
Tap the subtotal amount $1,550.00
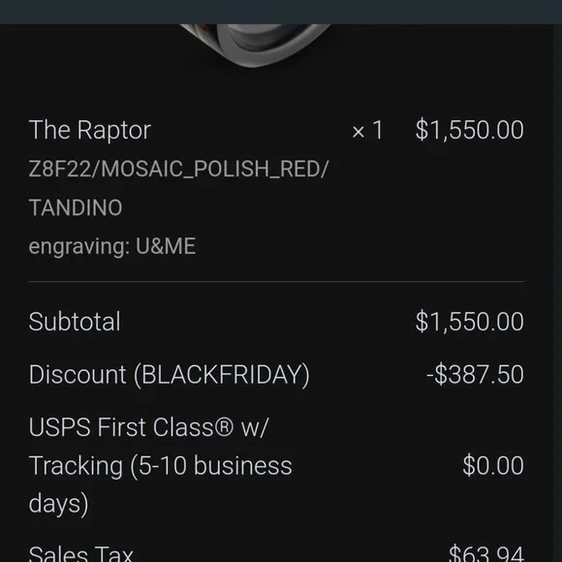pos(470,322)
